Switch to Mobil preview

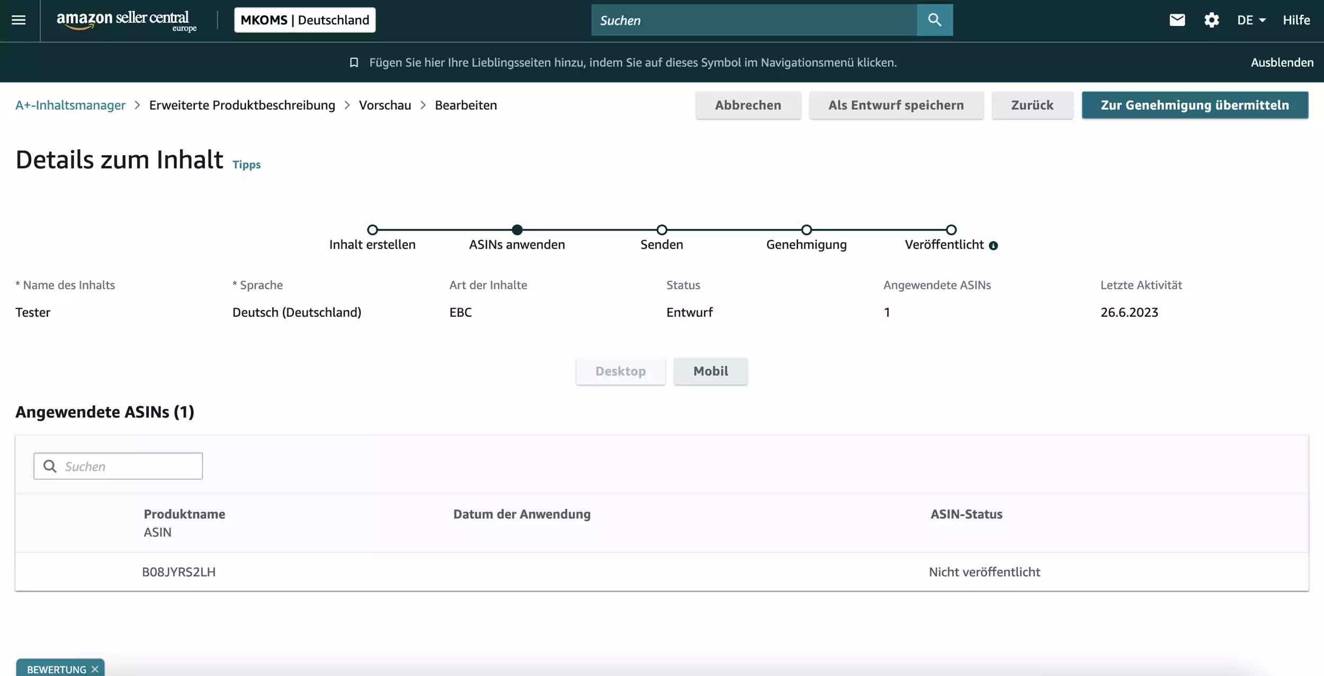pos(711,371)
